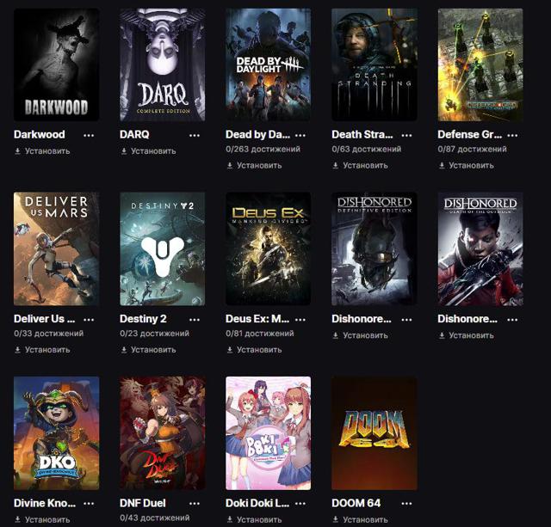The image size is (551, 527).
Task: Select the DOOM 64 title text
Action: [356, 503]
